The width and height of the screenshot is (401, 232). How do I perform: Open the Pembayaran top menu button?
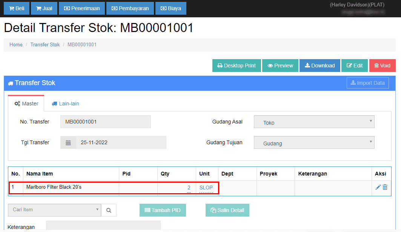point(130,8)
